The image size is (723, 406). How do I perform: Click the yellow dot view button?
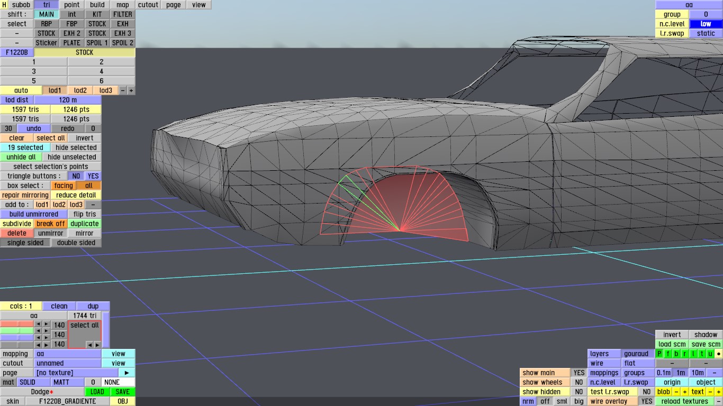[x=719, y=354]
